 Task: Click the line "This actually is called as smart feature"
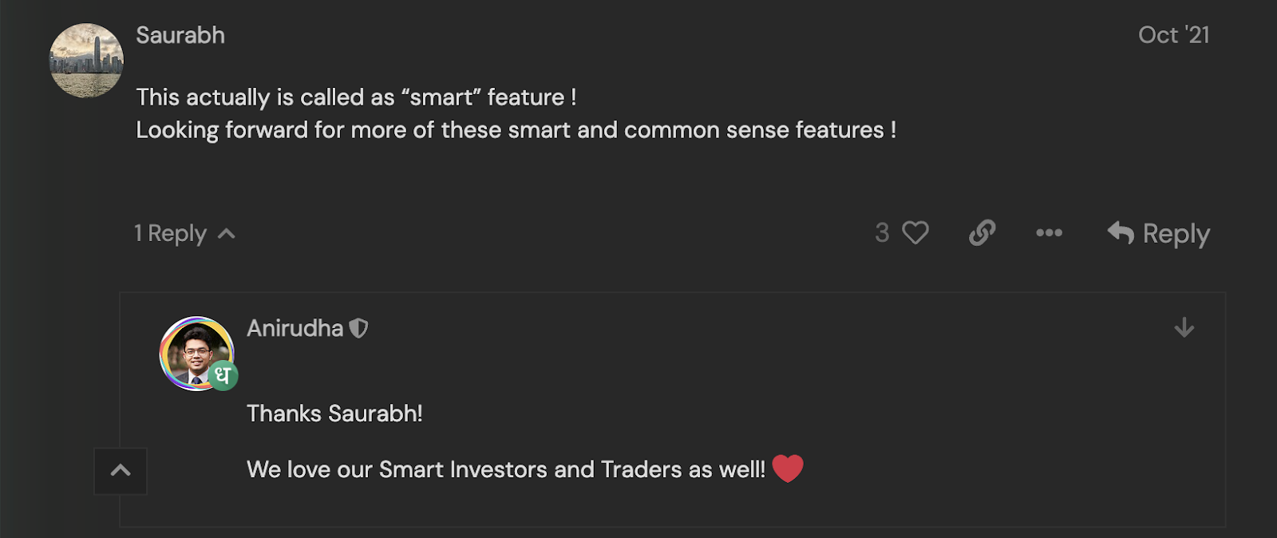(356, 97)
